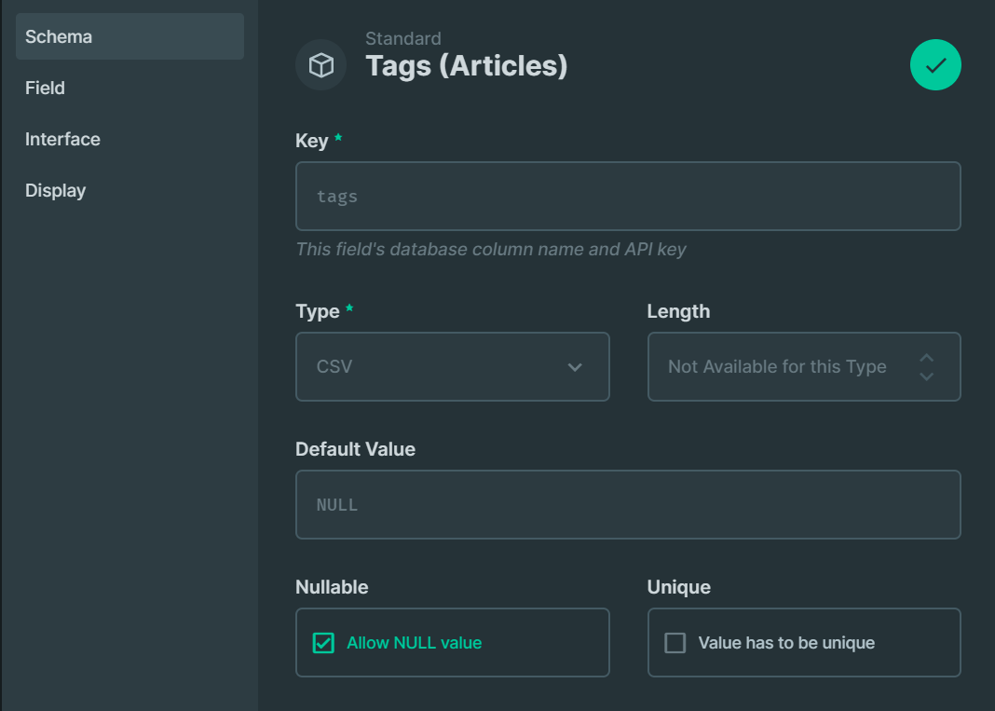The image size is (995, 711).
Task: Focus the Default Value input showing NULL
Action: point(628,505)
